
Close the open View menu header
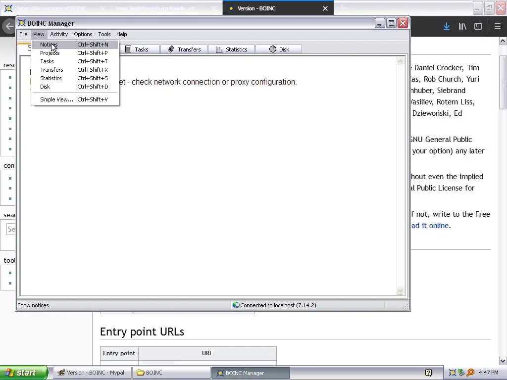39,34
